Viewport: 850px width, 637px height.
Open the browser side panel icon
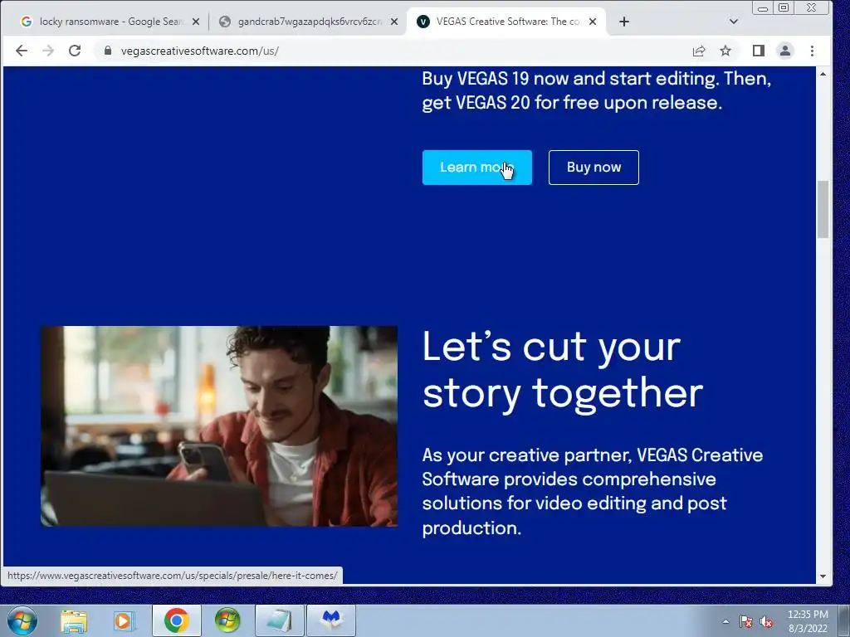759,51
